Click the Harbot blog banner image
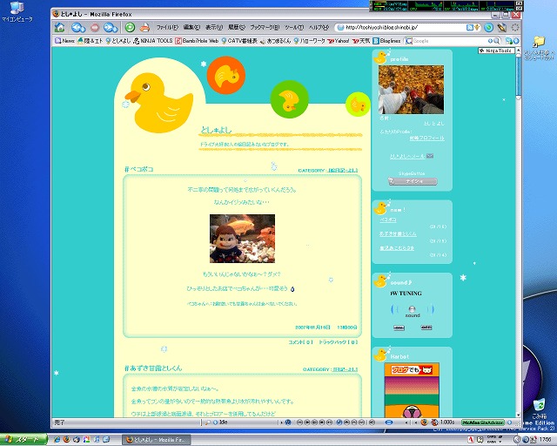Viewport: 557px width, 446px height. pyautogui.click(x=412, y=389)
